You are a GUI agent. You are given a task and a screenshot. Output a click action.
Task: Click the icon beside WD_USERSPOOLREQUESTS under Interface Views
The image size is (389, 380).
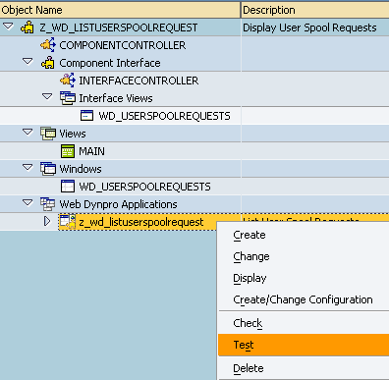87,116
